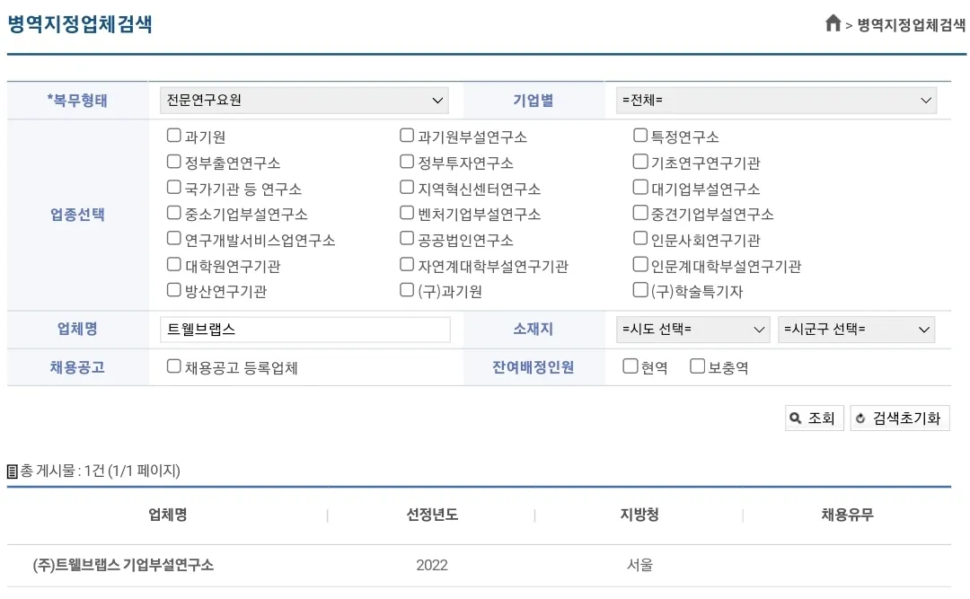The width and height of the screenshot is (970, 599).
Task: Check the 채용공고 등록업체 option
Action: click(174, 366)
